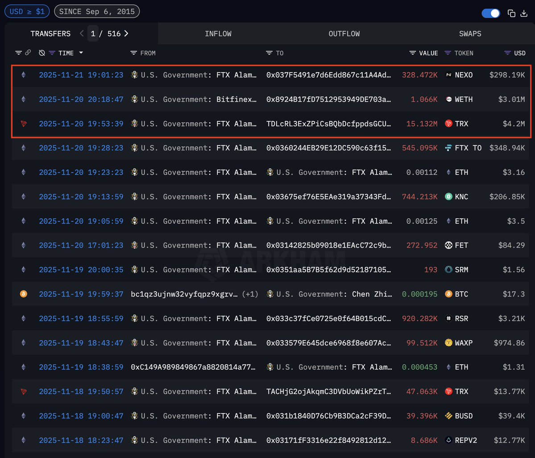The image size is (535, 458).
Task: Toggle the blue switch at top right
Action: click(x=491, y=13)
